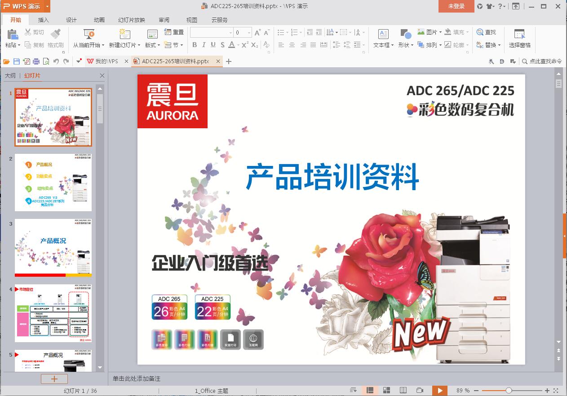This screenshot has height=396, width=567.
Task: Click the Save disk icon
Action: [17, 61]
